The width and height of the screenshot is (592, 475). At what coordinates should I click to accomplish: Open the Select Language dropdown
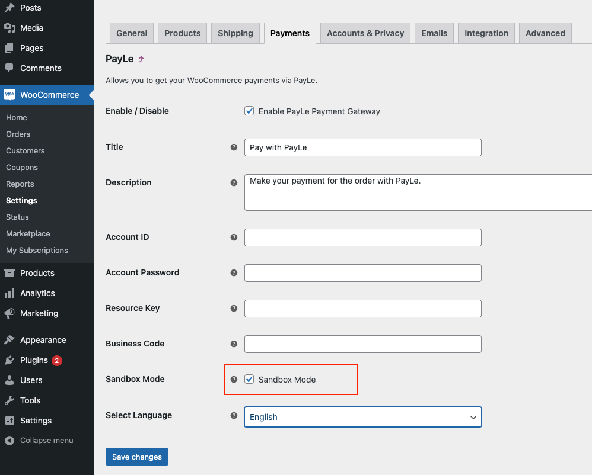click(363, 417)
